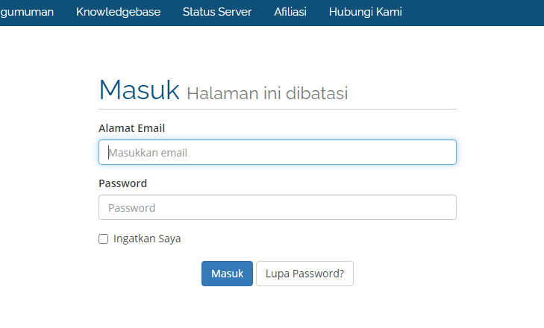Viewport: 544px width, 328px height.
Task: Select Hubungi Kami in the navigation bar
Action: coord(366,12)
